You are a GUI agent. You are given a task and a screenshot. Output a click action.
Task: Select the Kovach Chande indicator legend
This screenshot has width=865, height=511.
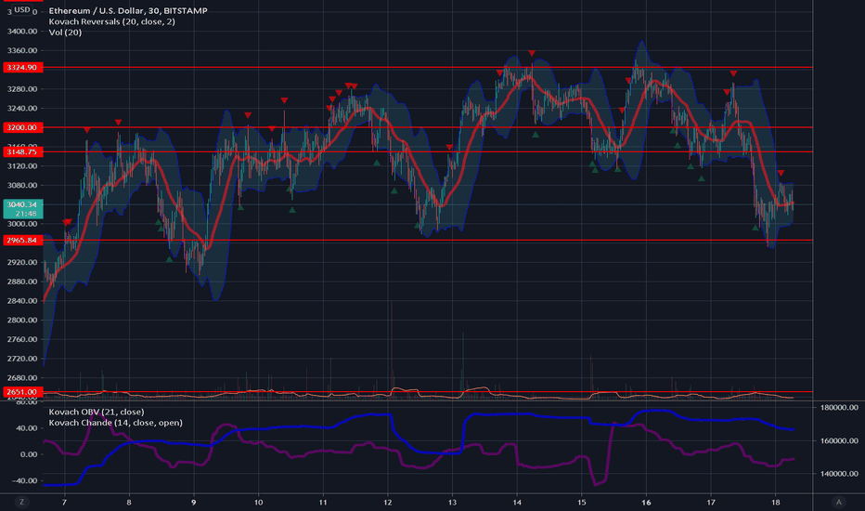[x=115, y=423]
